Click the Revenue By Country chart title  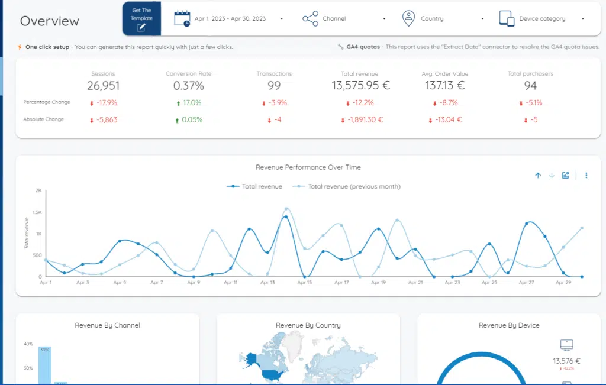point(308,325)
